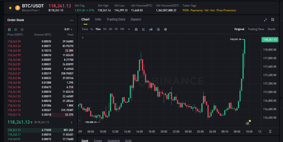The width and height of the screenshot is (283, 142).
Task: Select the 15m chart interval
Action: pyautogui.click(x=98, y=29)
